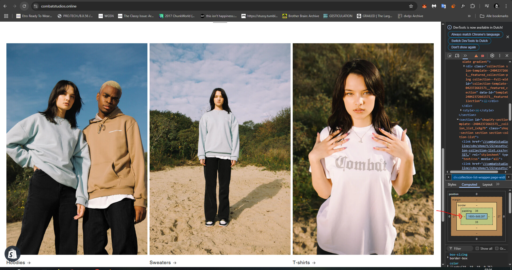Open the Brother Brain: Archive bookmark
The image size is (512, 270).
coord(301,16)
